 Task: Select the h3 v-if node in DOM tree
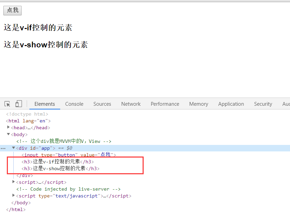tap(58, 162)
